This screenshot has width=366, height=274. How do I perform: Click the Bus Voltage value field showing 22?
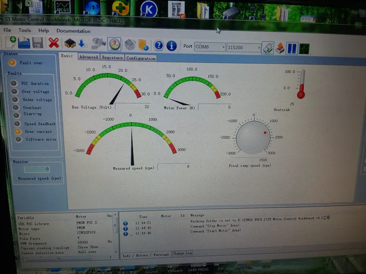pos(133,107)
